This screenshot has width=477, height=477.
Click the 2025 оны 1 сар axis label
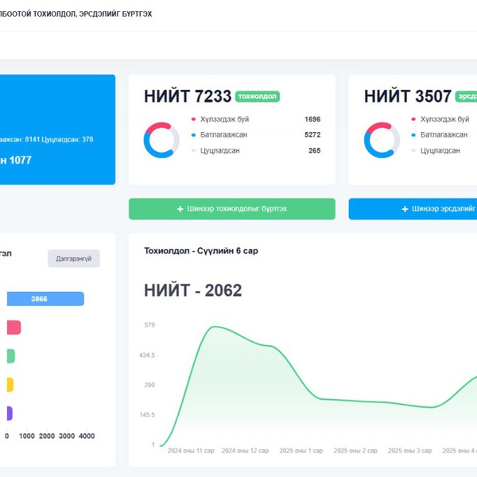(x=301, y=451)
